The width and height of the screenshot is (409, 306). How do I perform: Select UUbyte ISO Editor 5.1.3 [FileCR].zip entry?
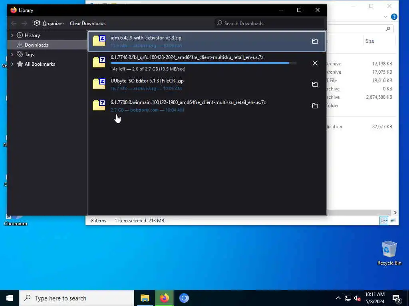tap(206, 84)
